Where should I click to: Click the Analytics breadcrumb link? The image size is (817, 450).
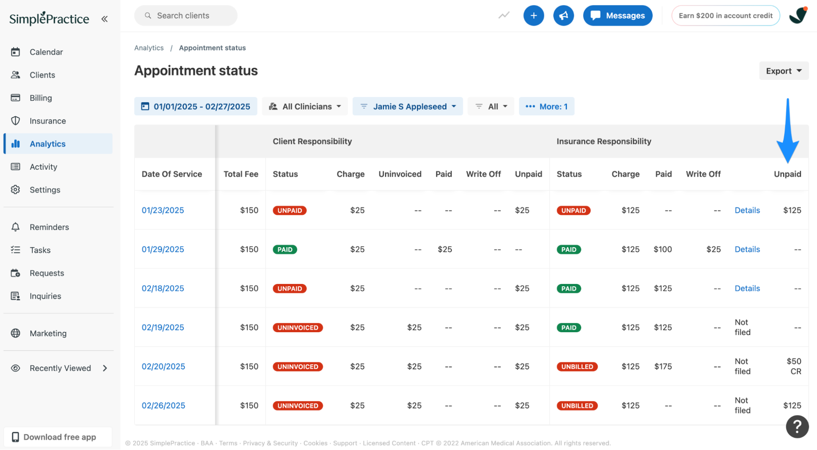(149, 48)
